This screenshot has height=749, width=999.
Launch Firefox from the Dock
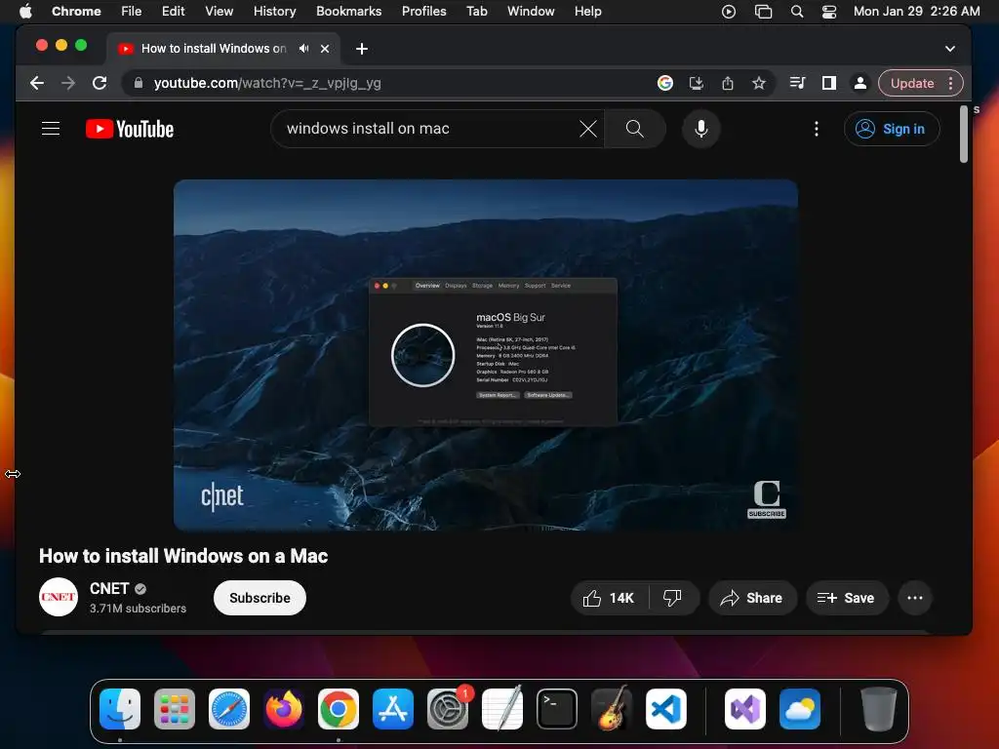pyautogui.click(x=284, y=709)
